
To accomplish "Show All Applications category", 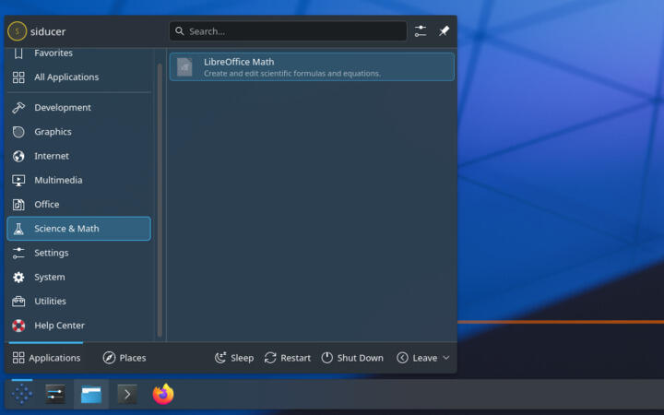I will pos(78,77).
